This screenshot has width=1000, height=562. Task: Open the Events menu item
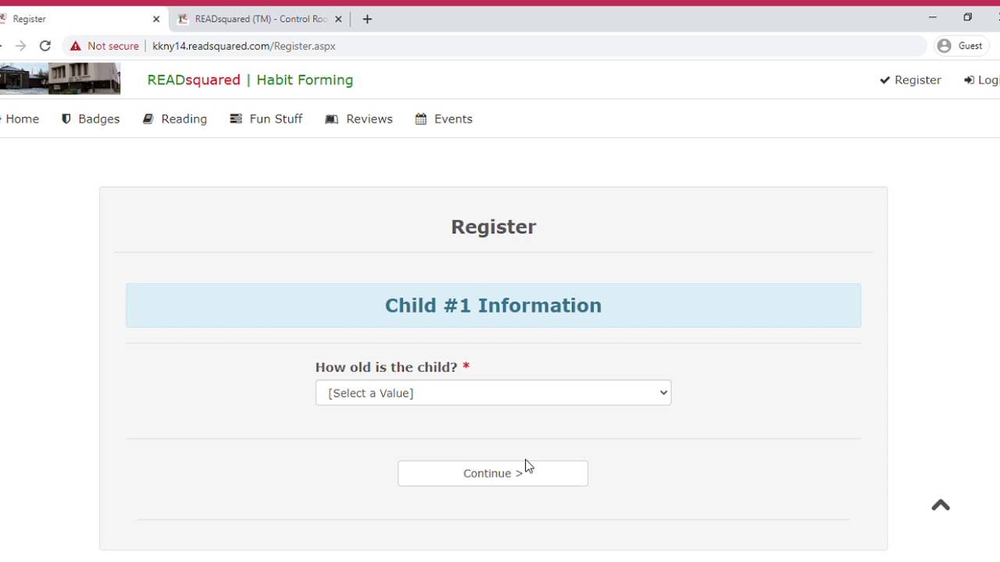(x=444, y=119)
